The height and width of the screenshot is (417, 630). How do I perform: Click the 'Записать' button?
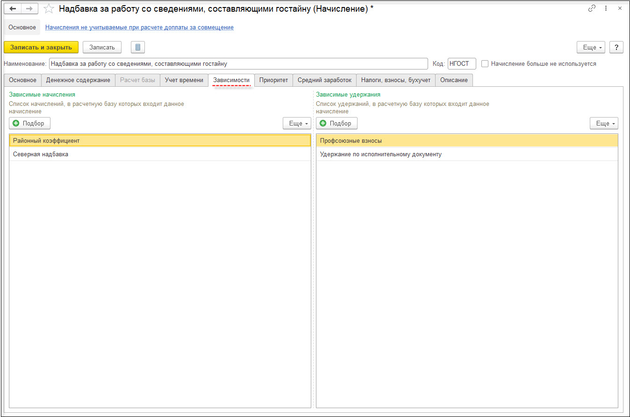coord(102,47)
